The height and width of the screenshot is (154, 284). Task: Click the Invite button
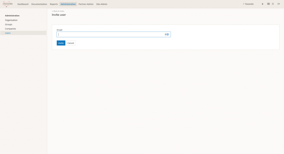pyautogui.click(x=61, y=43)
